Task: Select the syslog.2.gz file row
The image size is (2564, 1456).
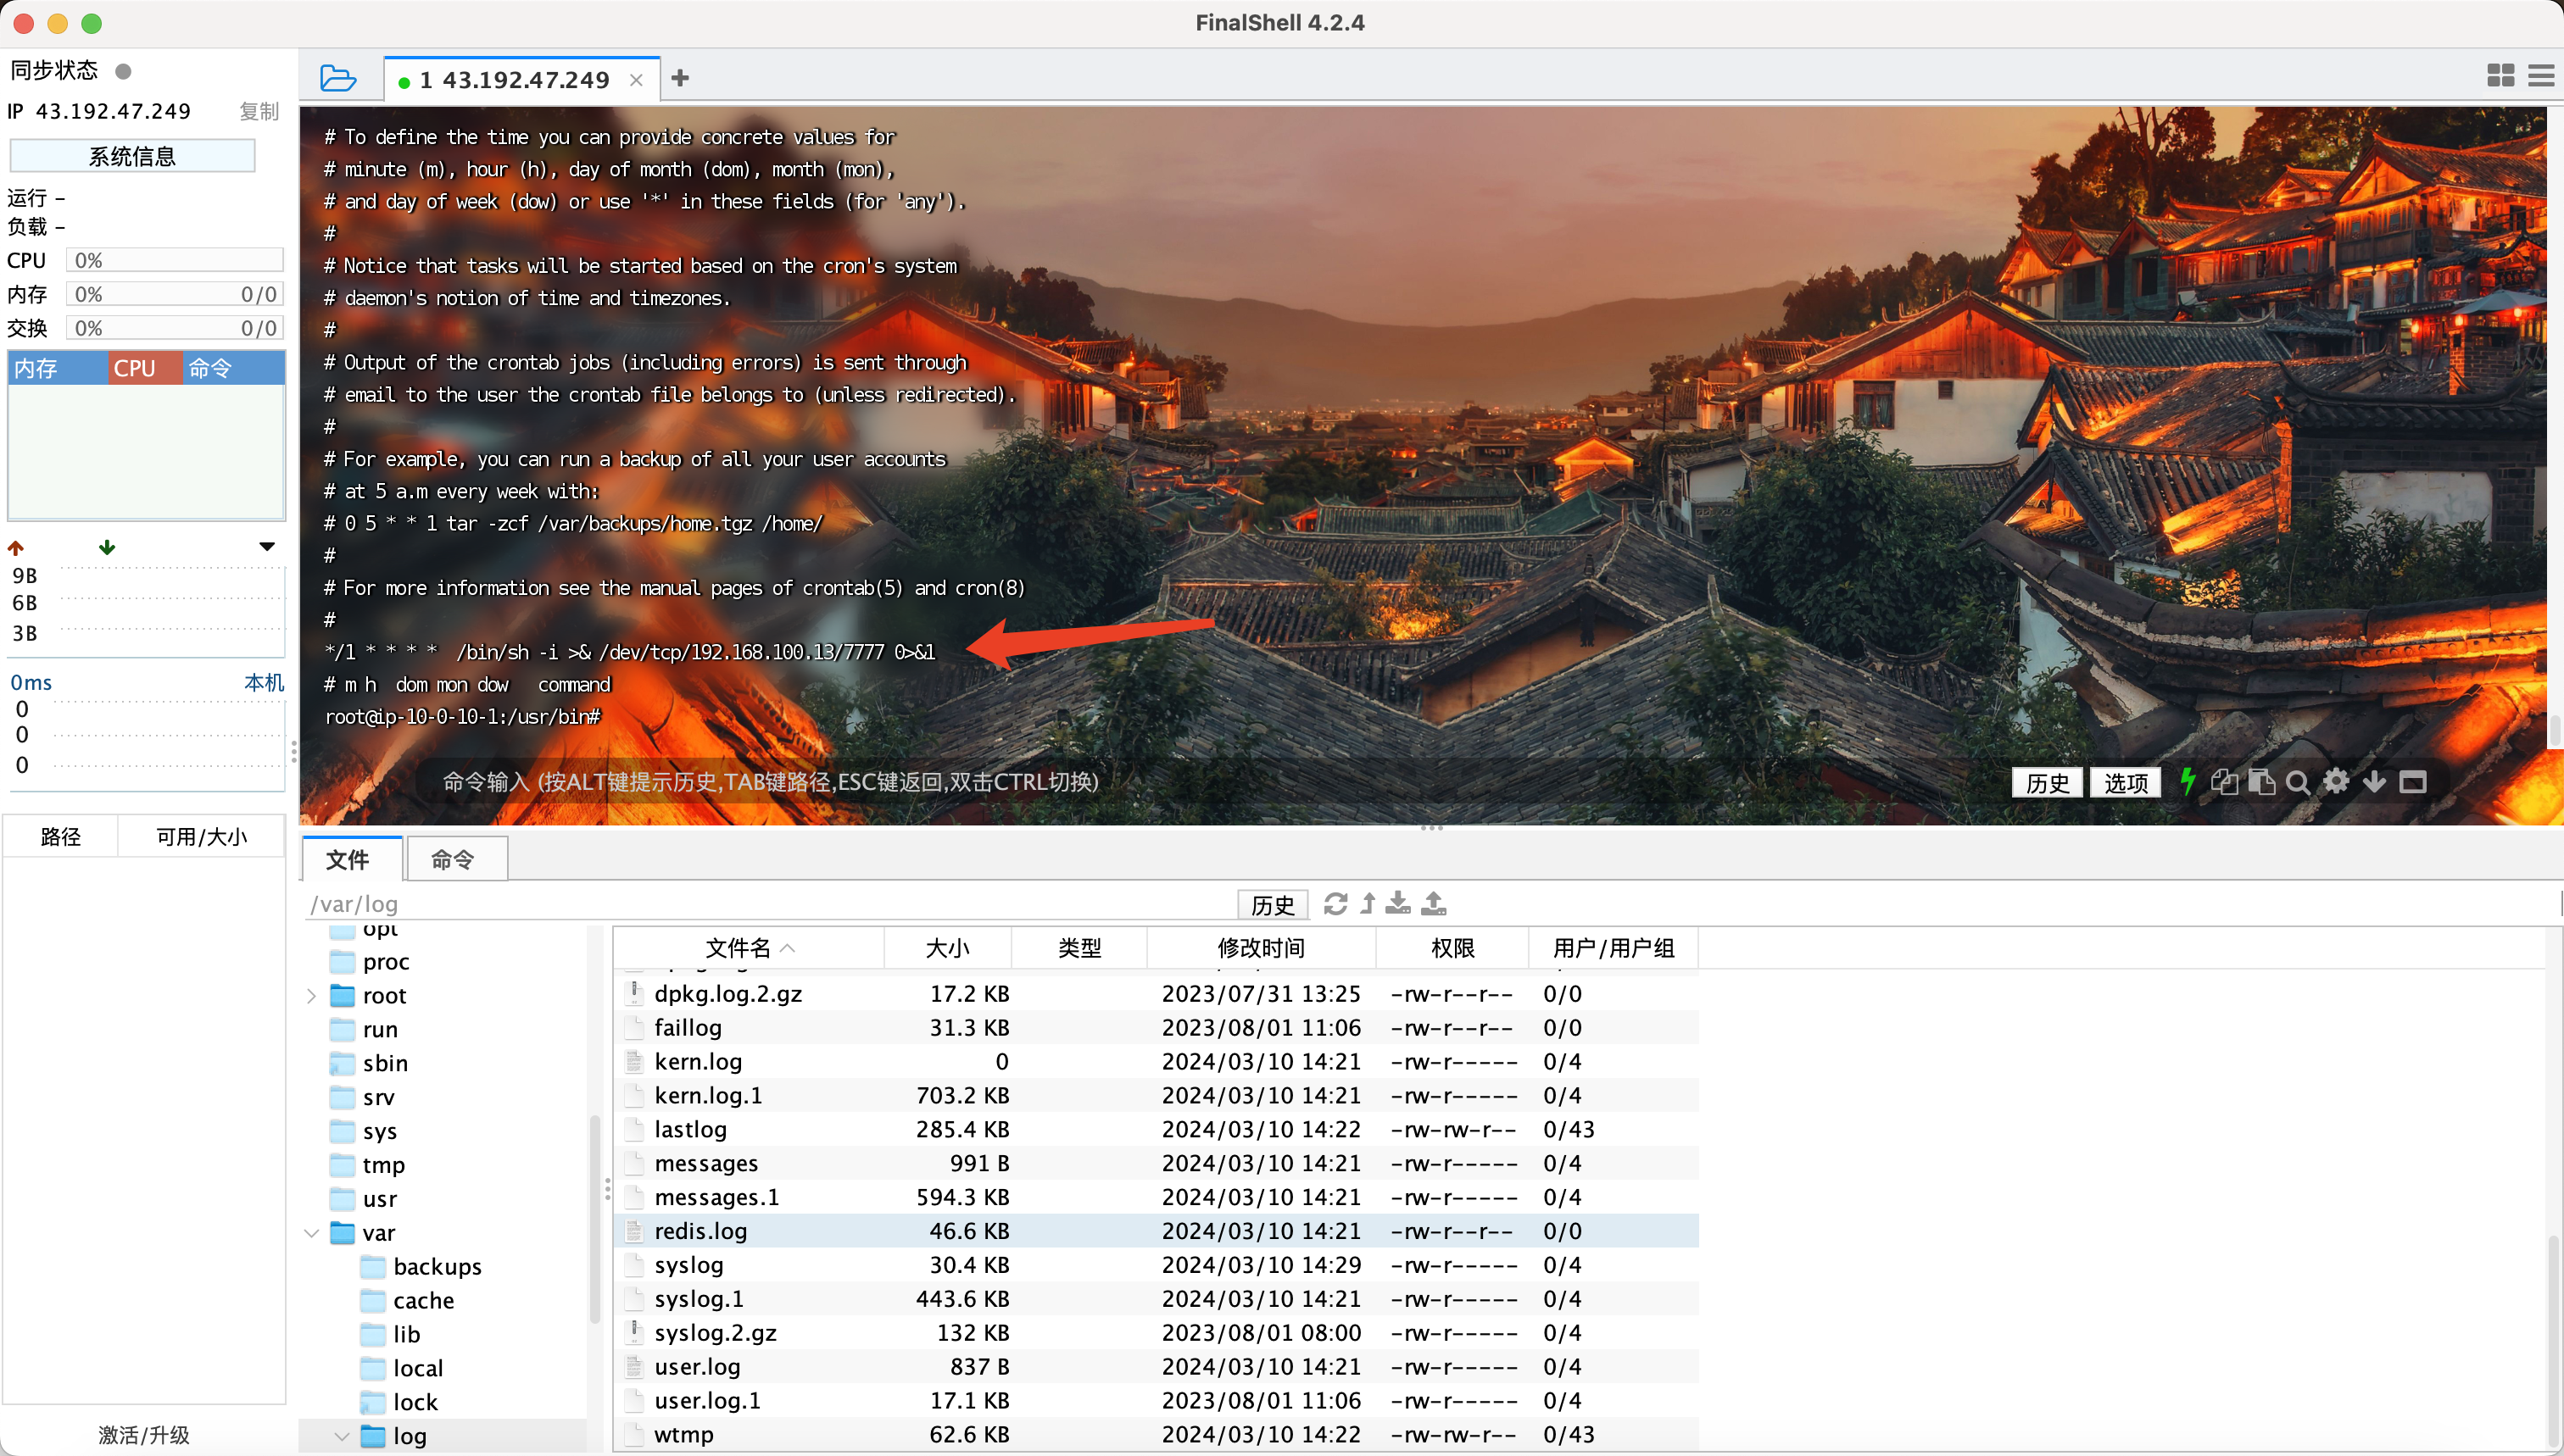Action: click(x=1156, y=1333)
